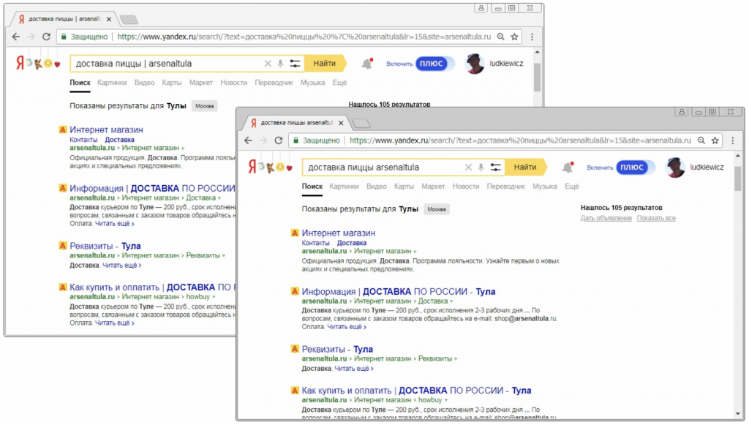Open new tab in front window
Image resolution: width=749 pixels, height=425 pixels.
(361, 124)
